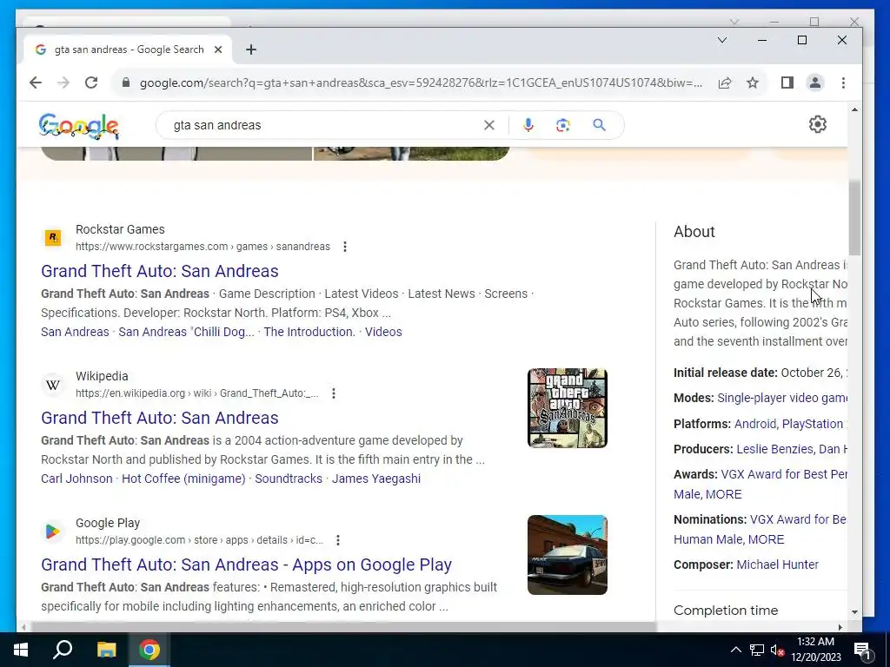Viewport: 890px width, 667px height.
Task: Click the network status tray icon
Action: 757,650
